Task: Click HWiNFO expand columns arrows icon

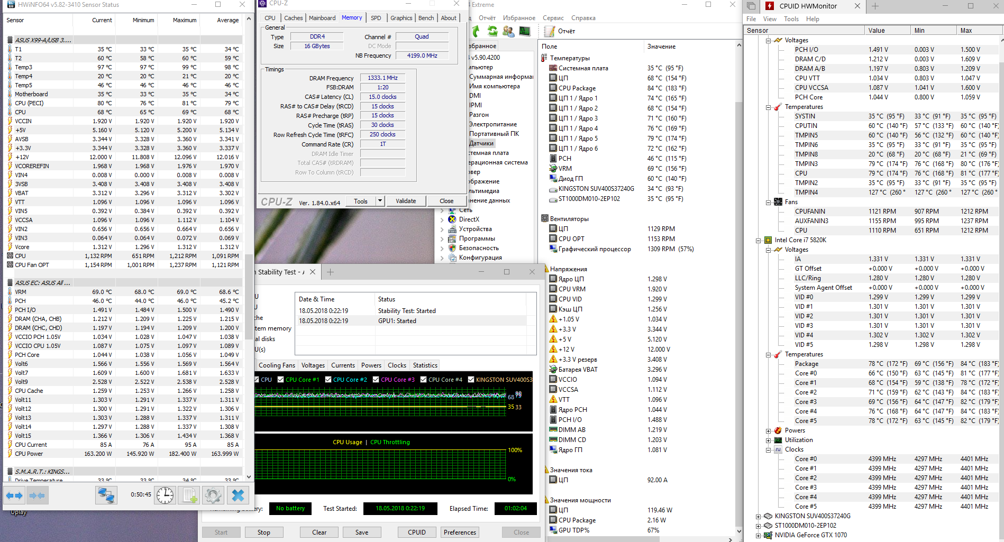Action: (x=14, y=495)
